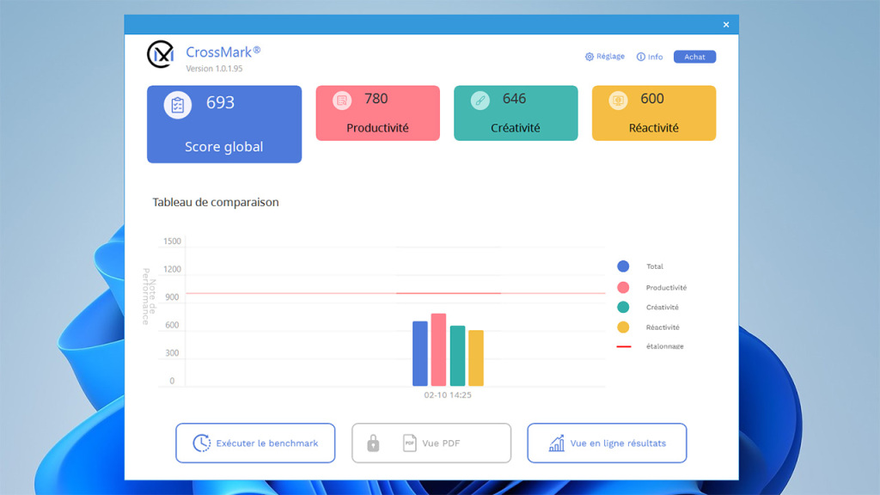Click the Note de Performance axis label

149,296
